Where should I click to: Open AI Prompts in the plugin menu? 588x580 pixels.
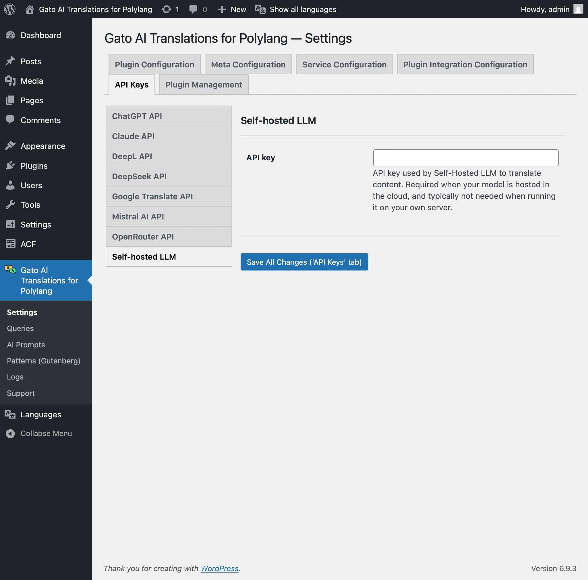(26, 345)
